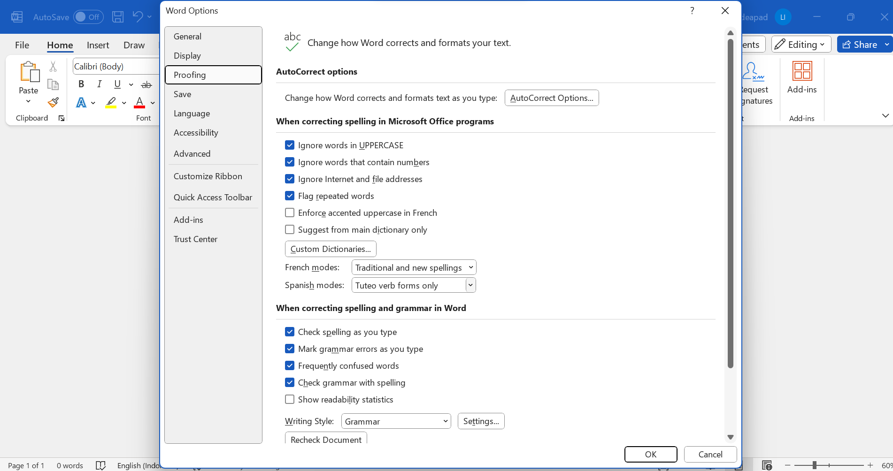Toggle AutoSave switch off/on
Image resolution: width=893 pixels, height=471 pixels.
point(88,17)
